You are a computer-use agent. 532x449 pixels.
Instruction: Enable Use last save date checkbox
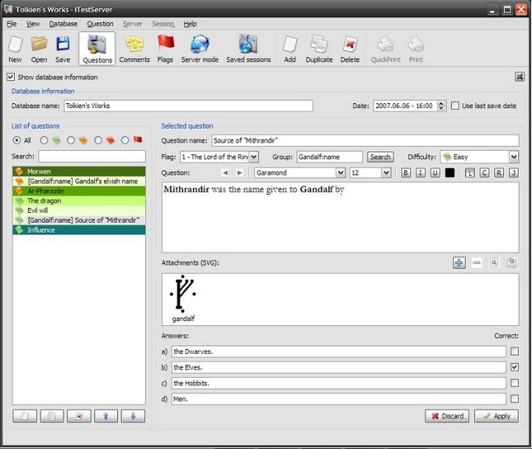[456, 106]
